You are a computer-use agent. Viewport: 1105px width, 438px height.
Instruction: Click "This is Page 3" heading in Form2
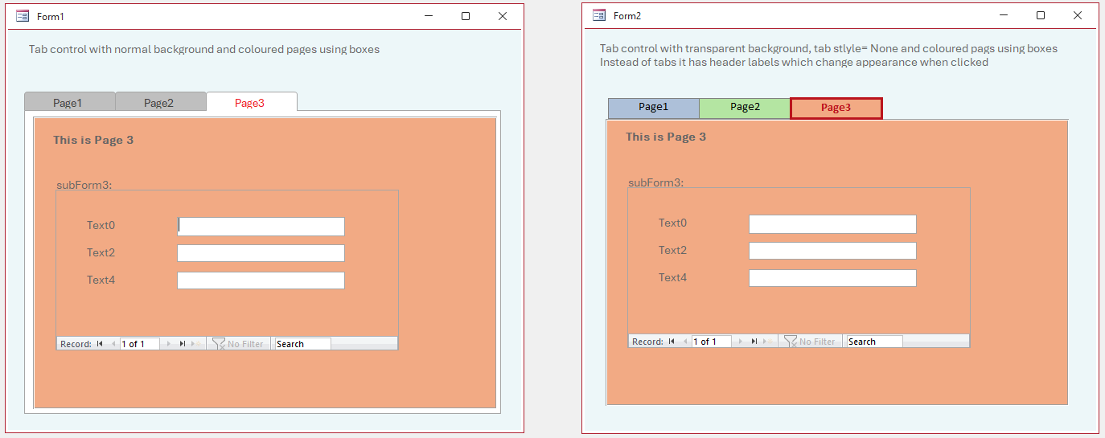tap(666, 137)
